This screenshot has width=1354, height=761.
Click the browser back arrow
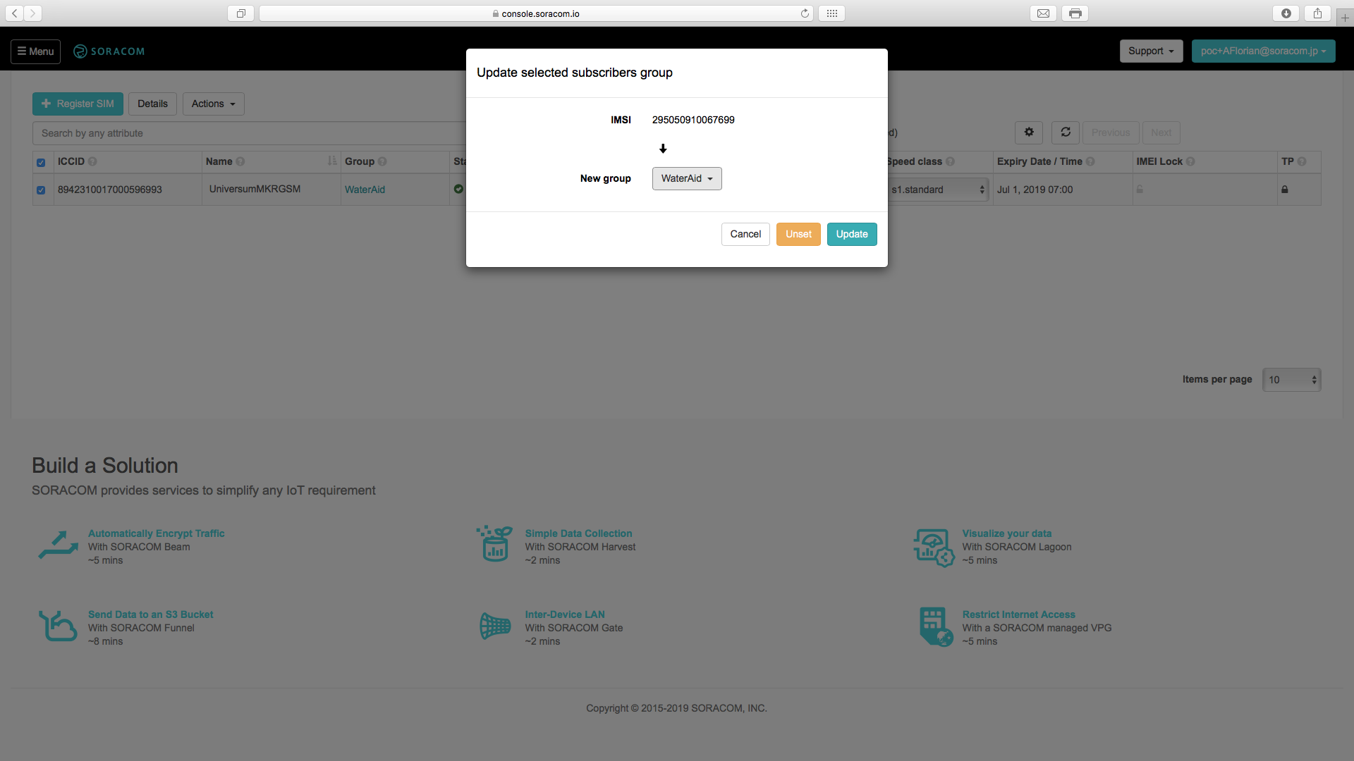click(x=14, y=13)
